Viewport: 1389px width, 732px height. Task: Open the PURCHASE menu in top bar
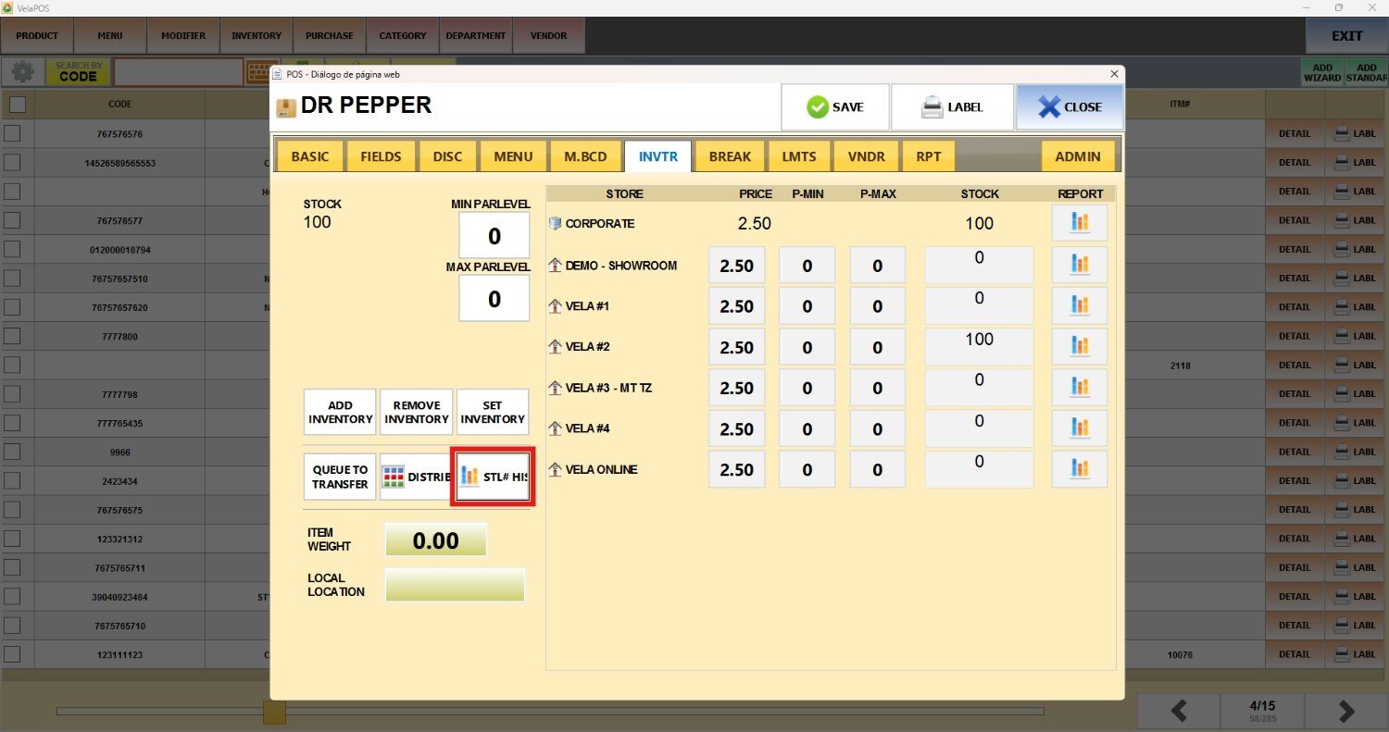tap(329, 36)
